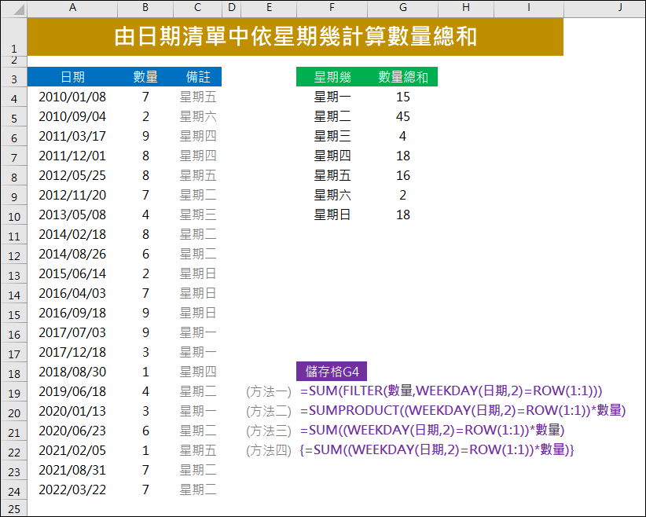
Task: Select total 4 for 星期三
Action: coord(403,136)
